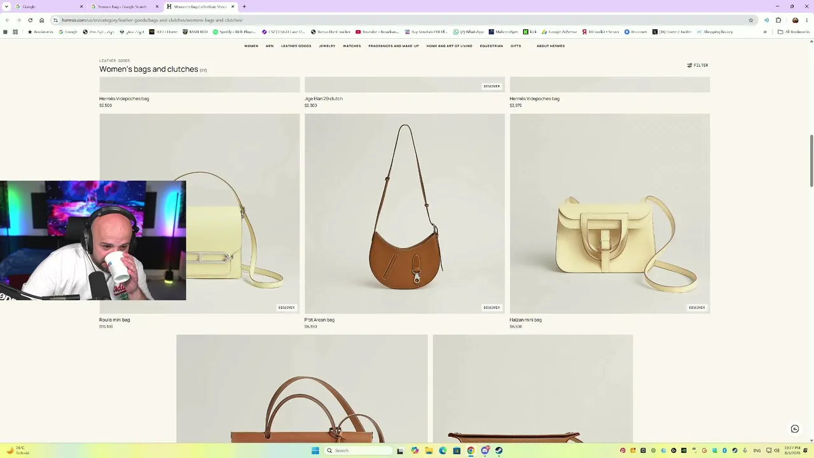Open the Windows Start menu
814x458 pixels.
point(315,450)
